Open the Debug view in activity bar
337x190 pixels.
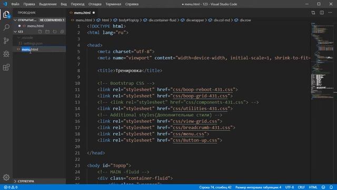(x=6, y=54)
